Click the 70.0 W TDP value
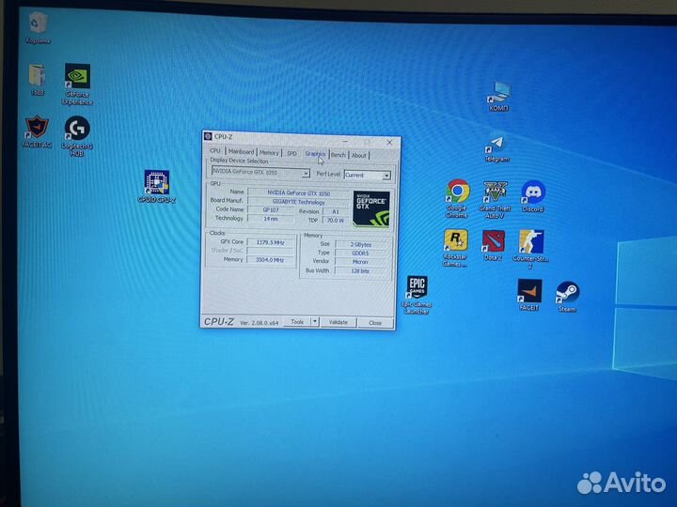Image resolution: width=677 pixels, height=507 pixels. [336, 221]
